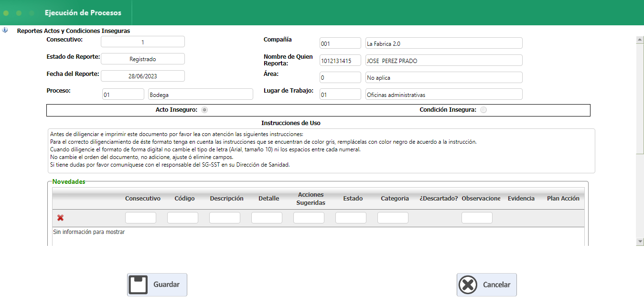Viewport: 644px width, 307px height.
Task: Click the ¿Descartado? column header
Action: (x=439, y=198)
